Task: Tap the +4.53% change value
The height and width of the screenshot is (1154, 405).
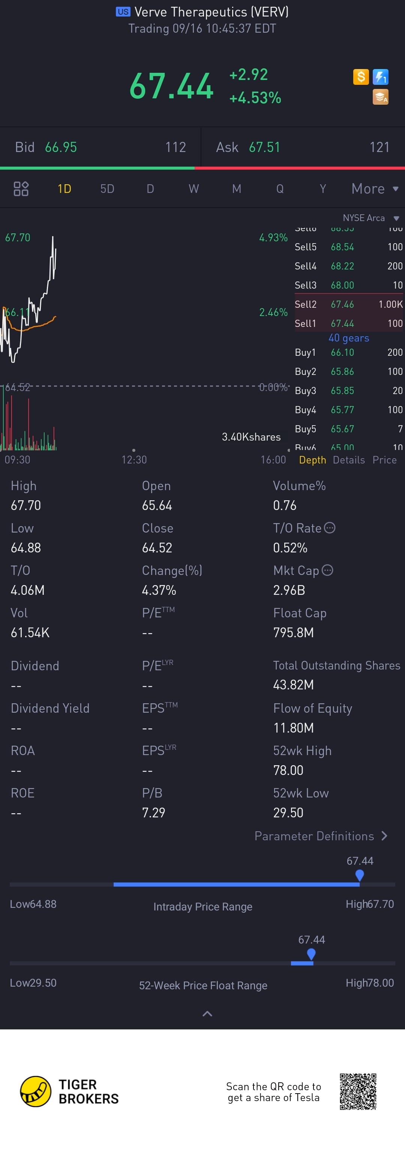Action: (x=255, y=97)
